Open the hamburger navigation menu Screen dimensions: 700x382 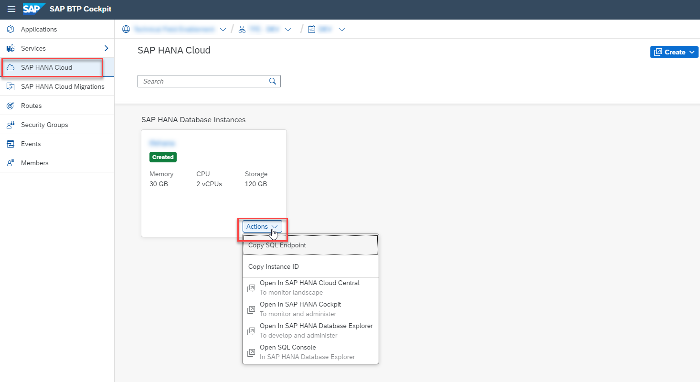click(11, 10)
